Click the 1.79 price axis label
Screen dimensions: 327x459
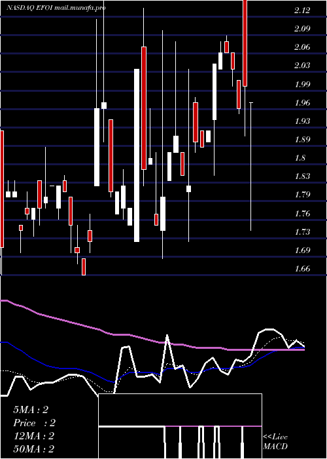click(302, 195)
